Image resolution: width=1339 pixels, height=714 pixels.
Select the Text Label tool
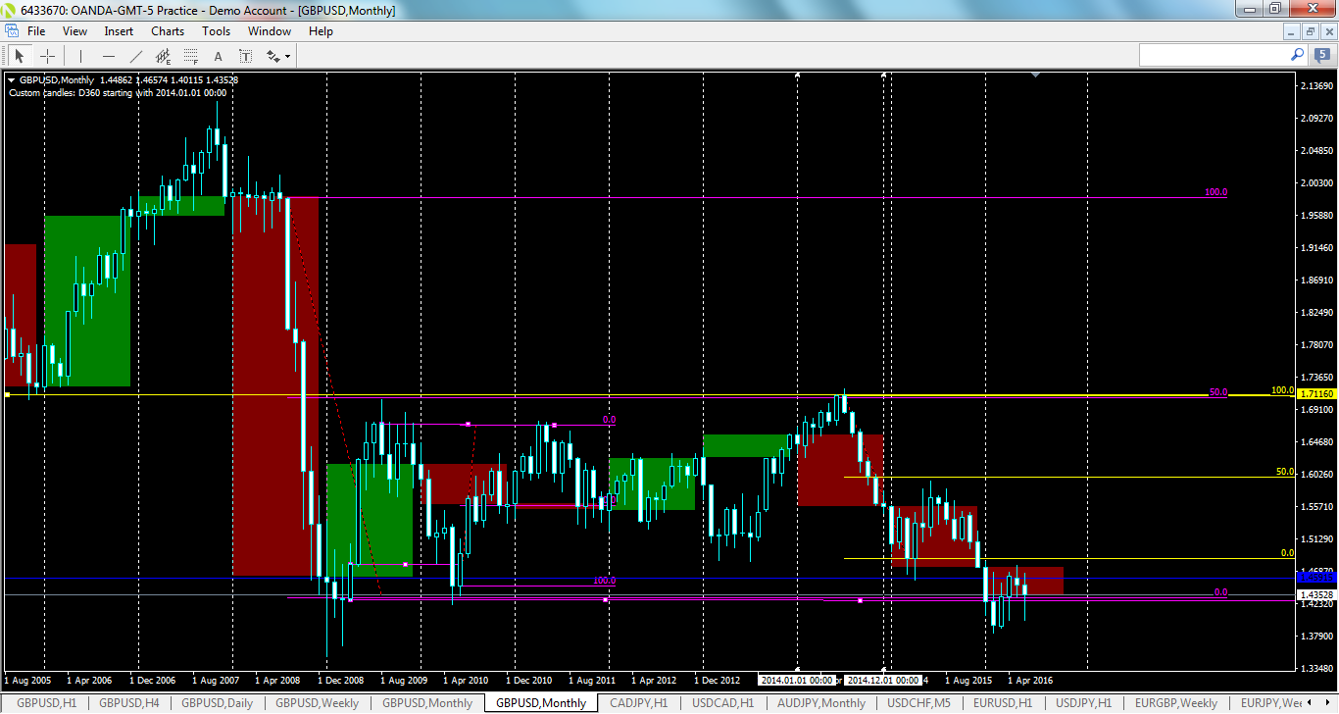(x=245, y=56)
